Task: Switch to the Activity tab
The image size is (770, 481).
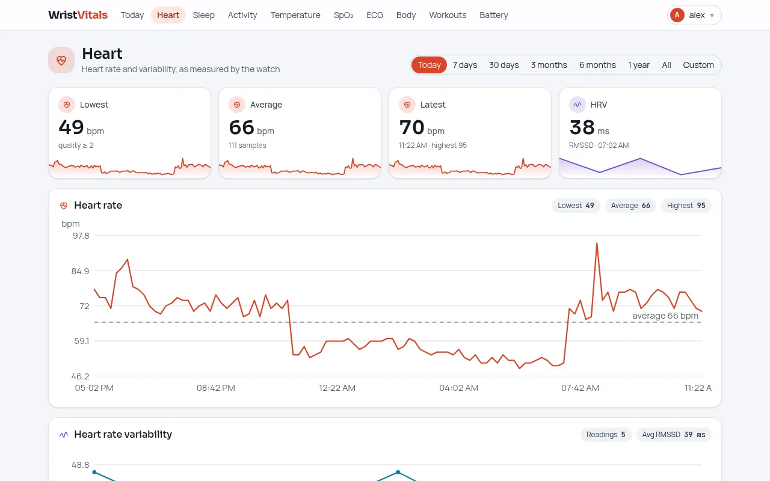Action: [242, 15]
